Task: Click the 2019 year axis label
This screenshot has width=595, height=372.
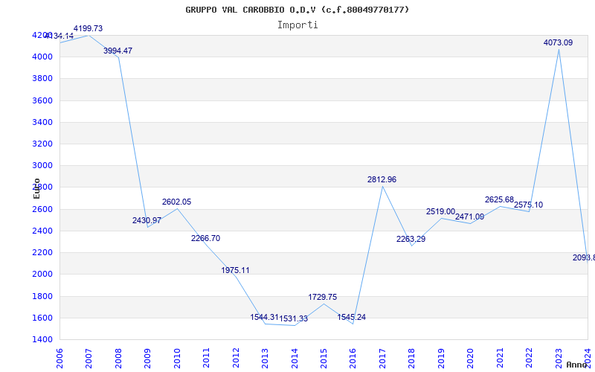Action: coord(441,359)
